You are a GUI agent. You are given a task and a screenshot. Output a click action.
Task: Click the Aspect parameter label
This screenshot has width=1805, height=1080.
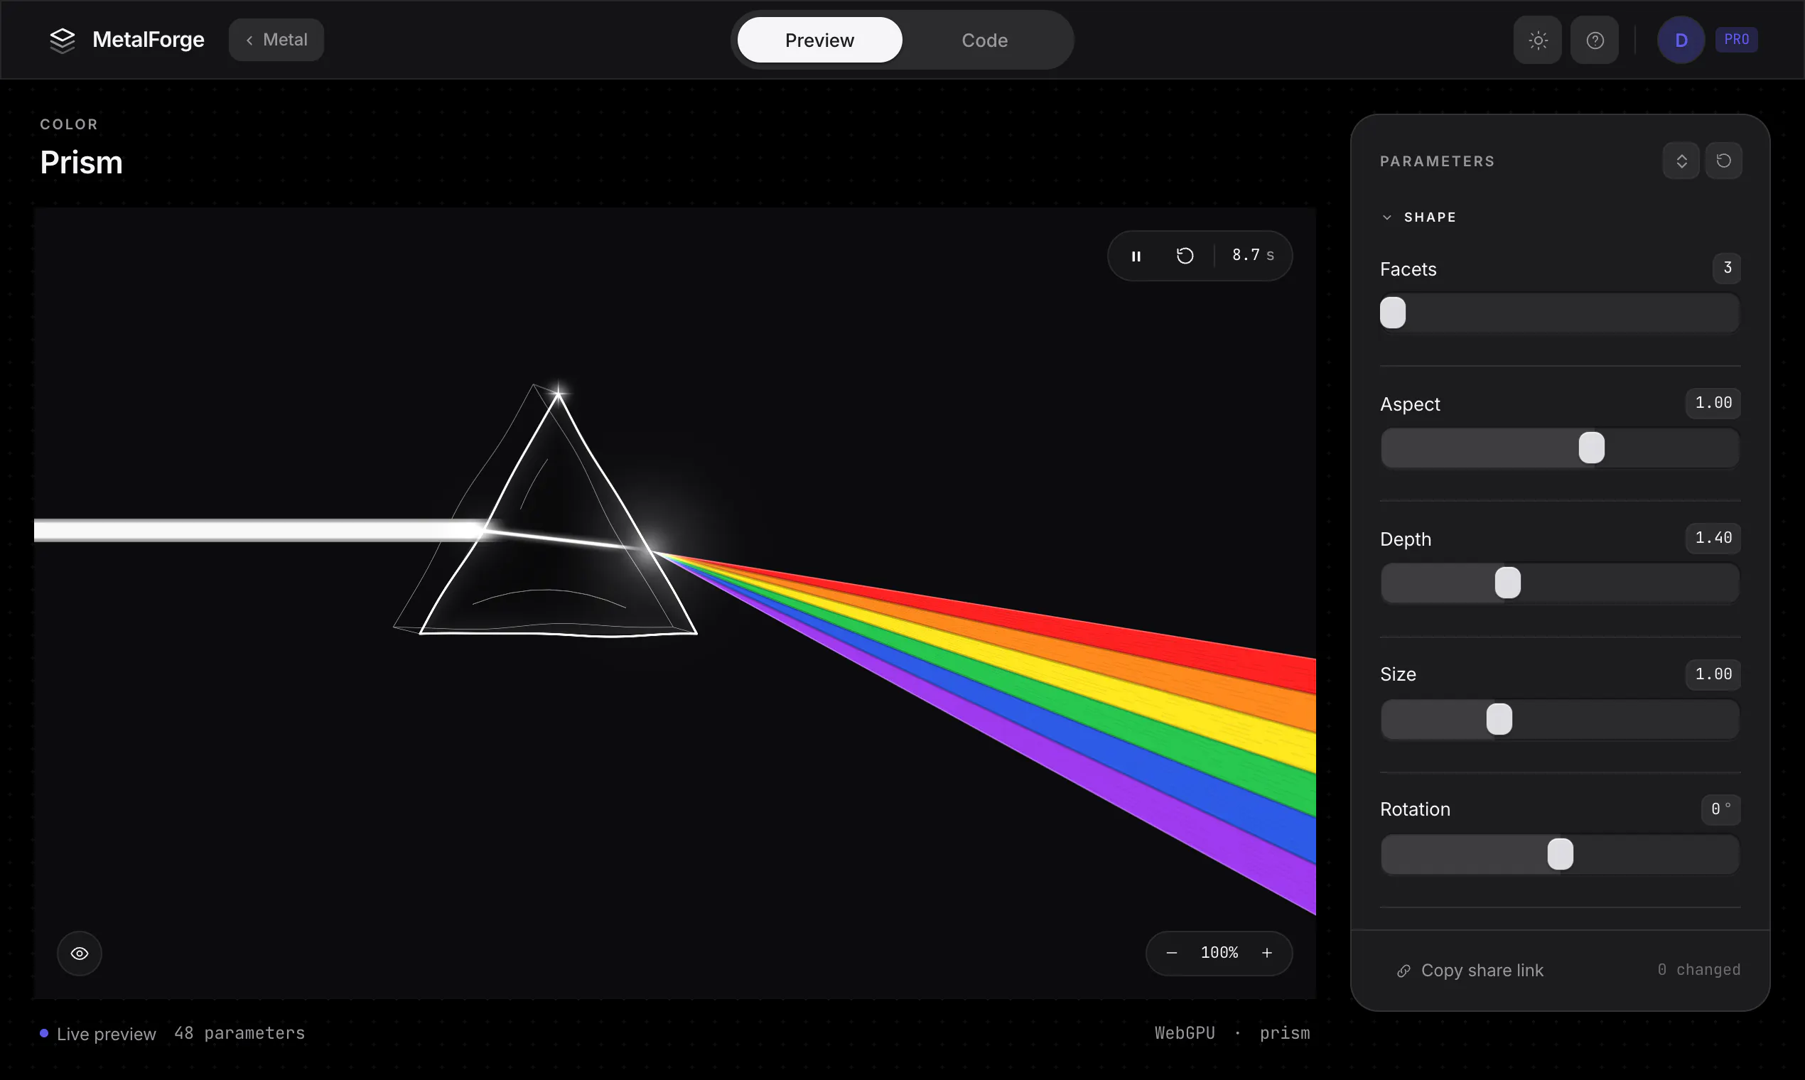tap(1411, 404)
